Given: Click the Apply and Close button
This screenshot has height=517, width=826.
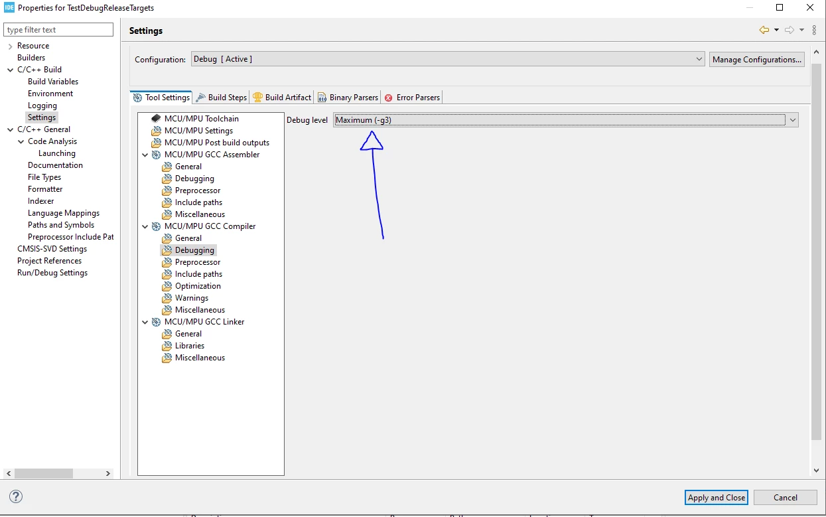Looking at the screenshot, I should click(717, 497).
